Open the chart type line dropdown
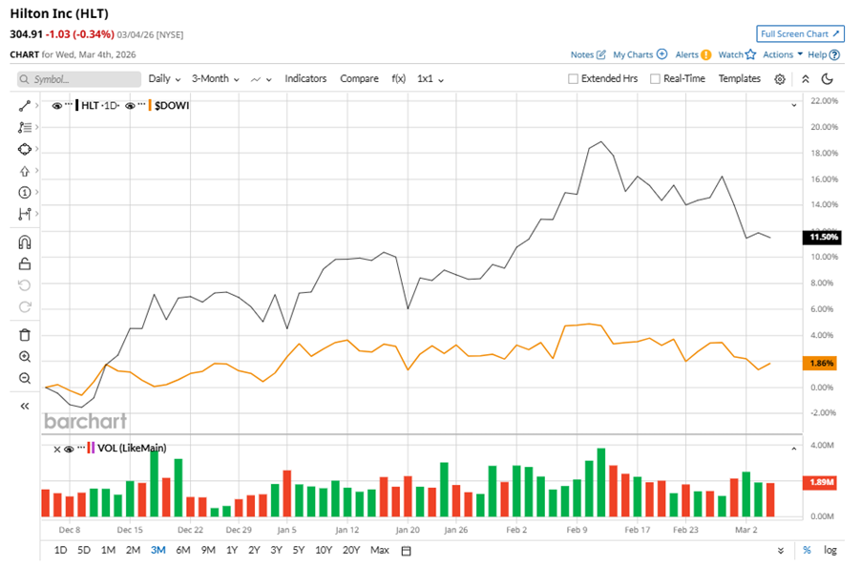 (262, 79)
